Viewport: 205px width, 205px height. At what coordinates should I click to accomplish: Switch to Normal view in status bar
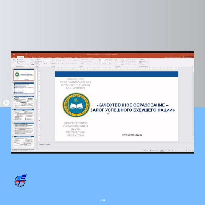click(162, 151)
